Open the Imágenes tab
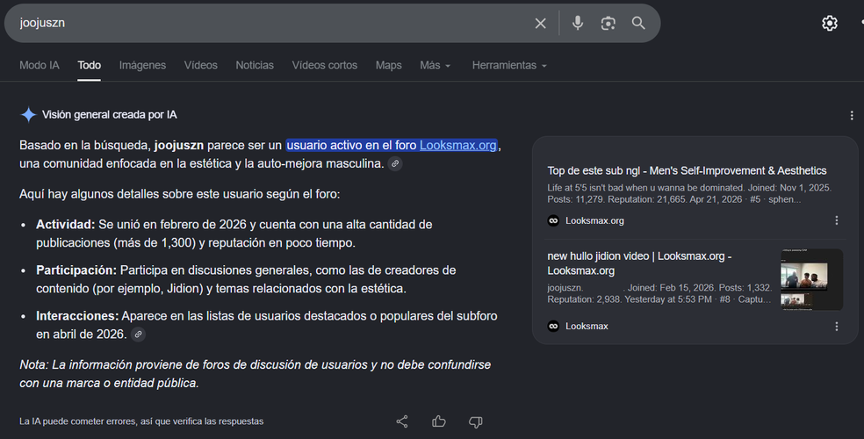The height and width of the screenshot is (439, 864). [142, 65]
